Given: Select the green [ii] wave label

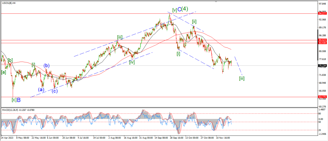Looking at the screenshot, I should point(194,22).
